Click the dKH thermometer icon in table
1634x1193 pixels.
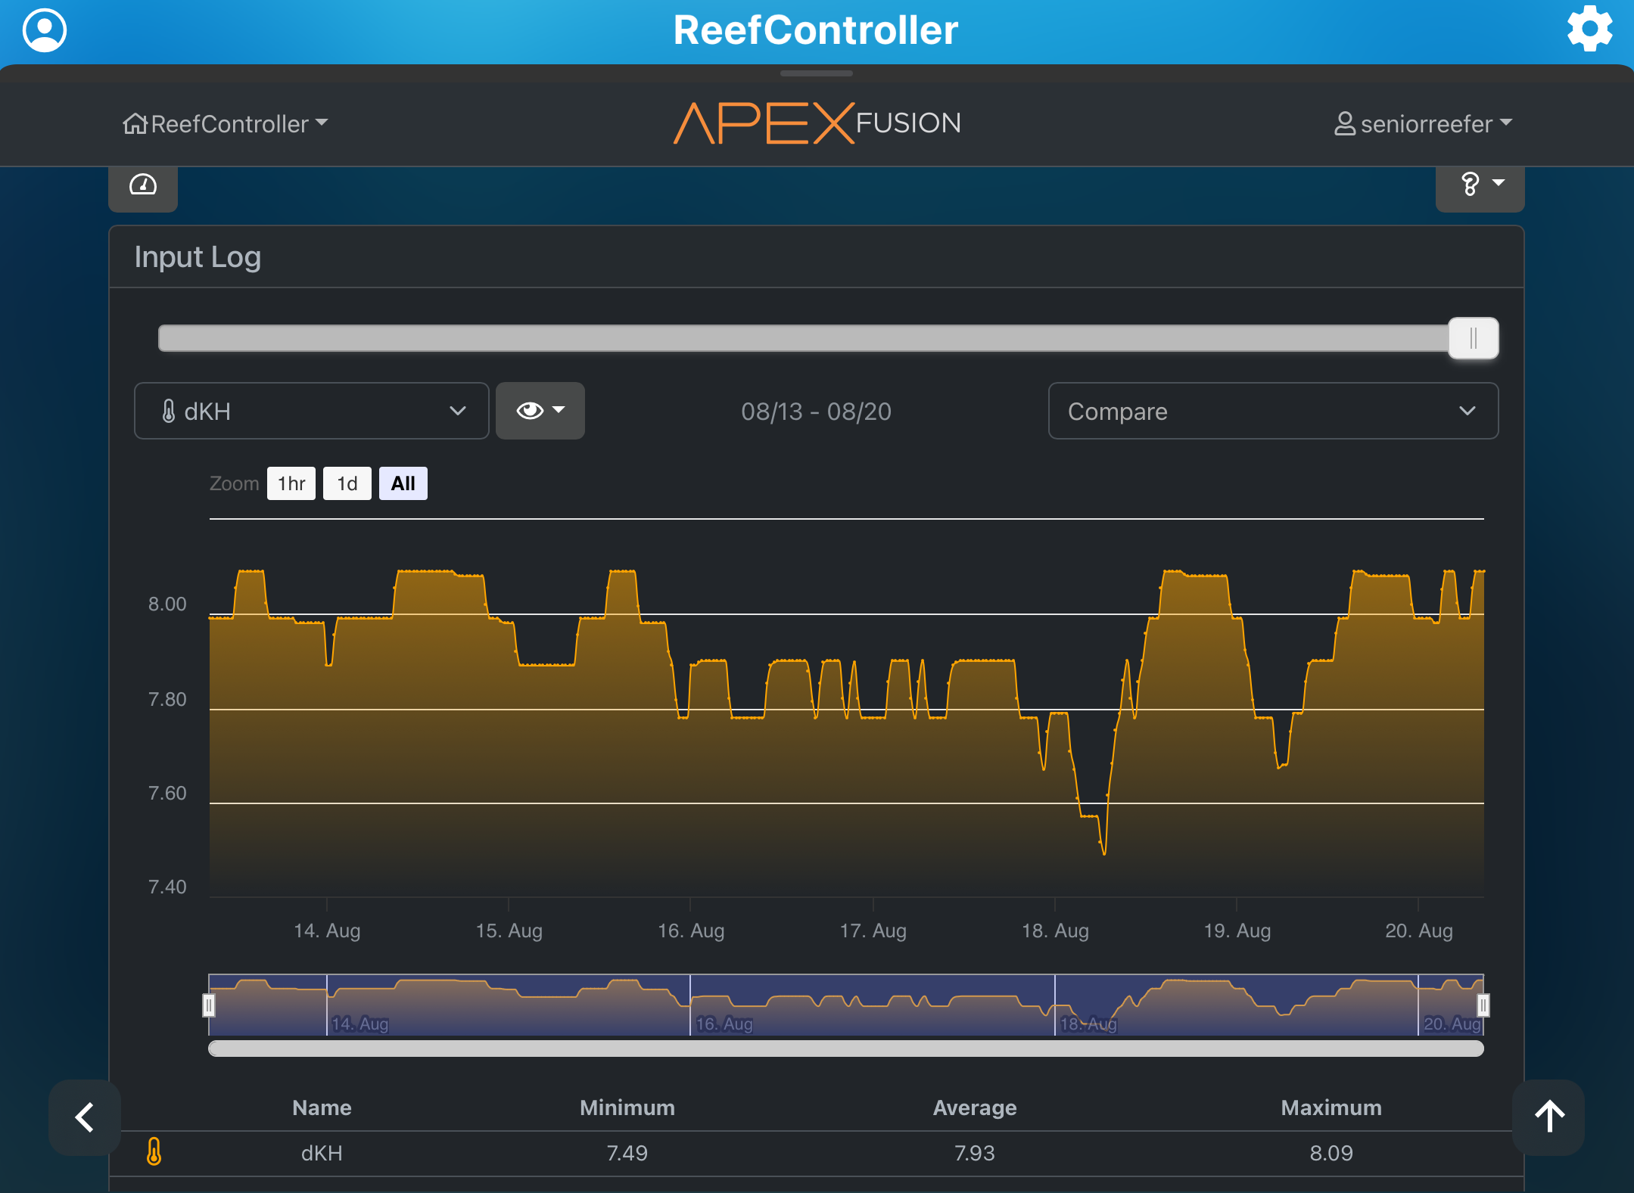154,1152
